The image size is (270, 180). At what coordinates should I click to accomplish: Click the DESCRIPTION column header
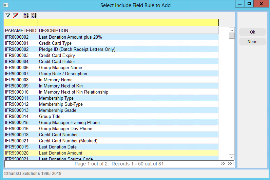pyautogui.click(x=128, y=31)
